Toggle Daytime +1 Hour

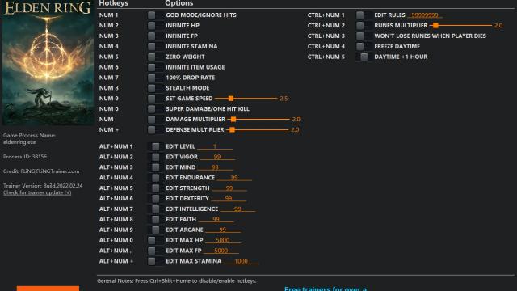coord(364,57)
